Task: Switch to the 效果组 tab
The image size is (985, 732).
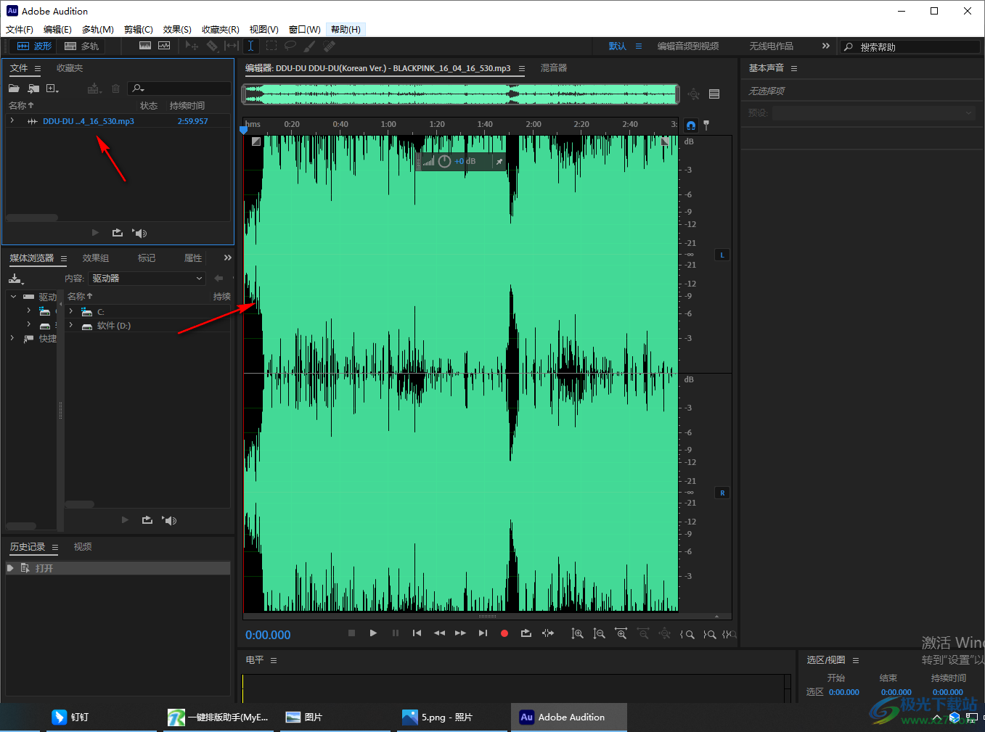Action: click(x=96, y=258)
